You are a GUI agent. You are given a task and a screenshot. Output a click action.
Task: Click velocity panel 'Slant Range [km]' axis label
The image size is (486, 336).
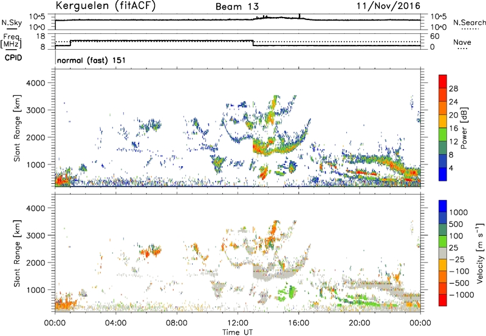17,253
